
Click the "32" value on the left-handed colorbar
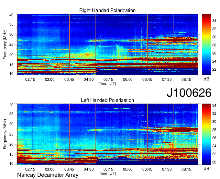coord(214,113)
